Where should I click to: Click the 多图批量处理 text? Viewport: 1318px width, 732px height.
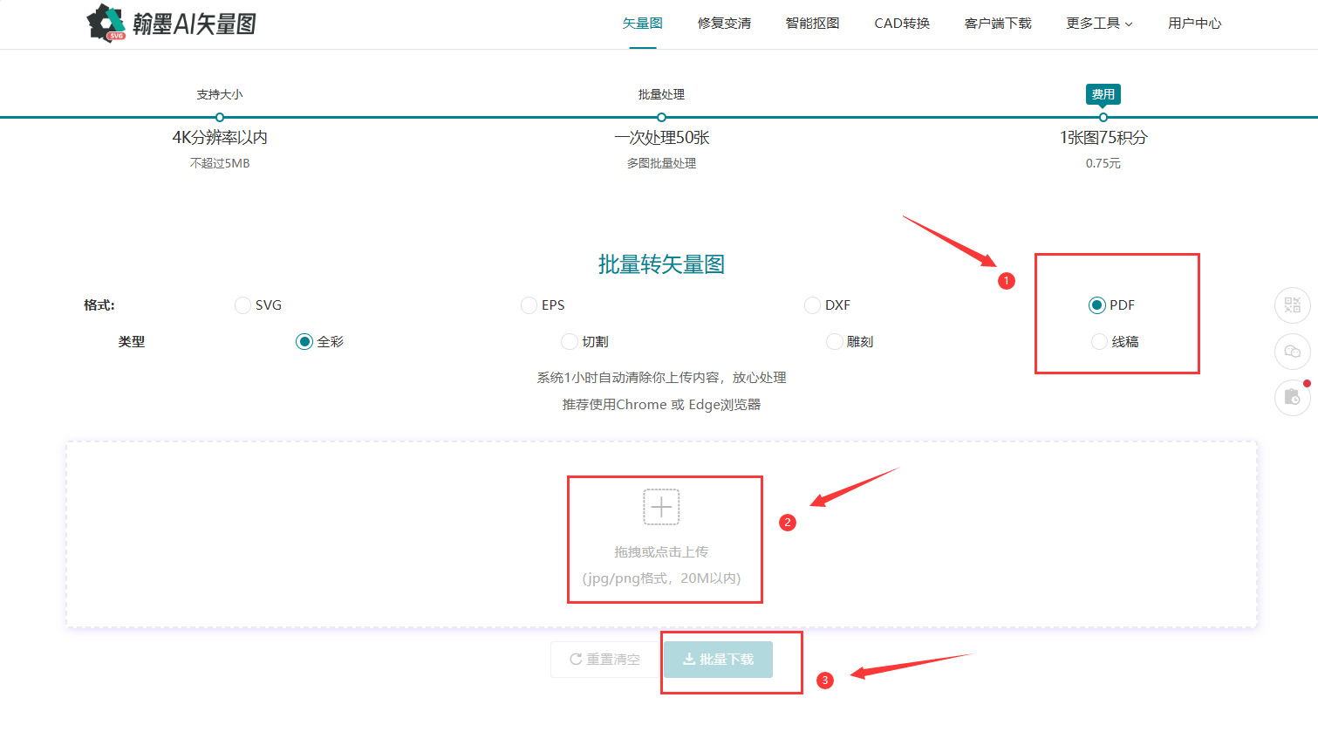[x=661, y=163]
